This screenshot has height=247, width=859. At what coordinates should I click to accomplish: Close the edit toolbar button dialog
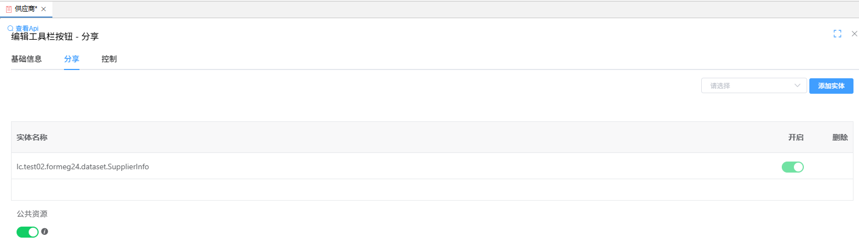click(855, 34)
